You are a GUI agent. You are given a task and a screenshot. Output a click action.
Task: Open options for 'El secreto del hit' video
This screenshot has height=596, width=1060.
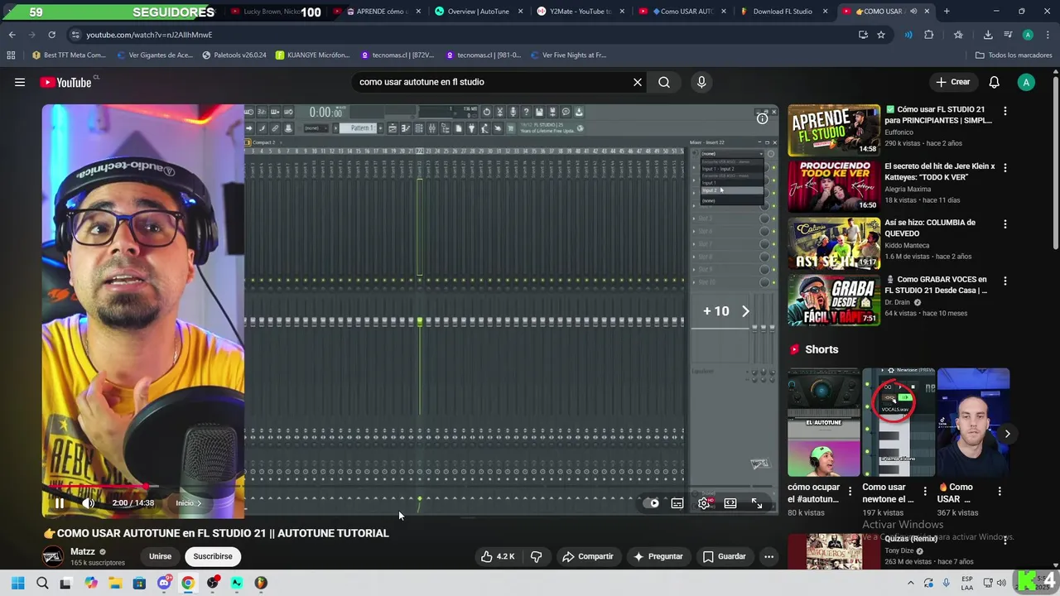point(1005,167)
